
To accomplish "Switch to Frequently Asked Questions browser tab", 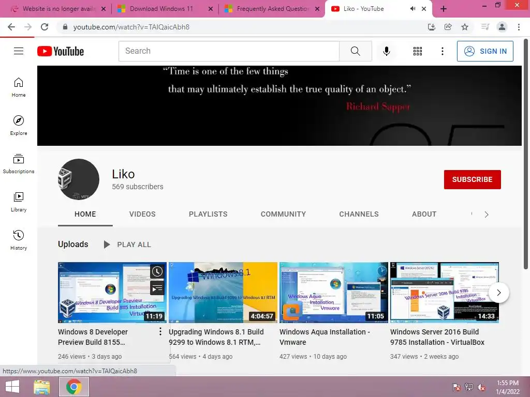I will coord(272,9).
